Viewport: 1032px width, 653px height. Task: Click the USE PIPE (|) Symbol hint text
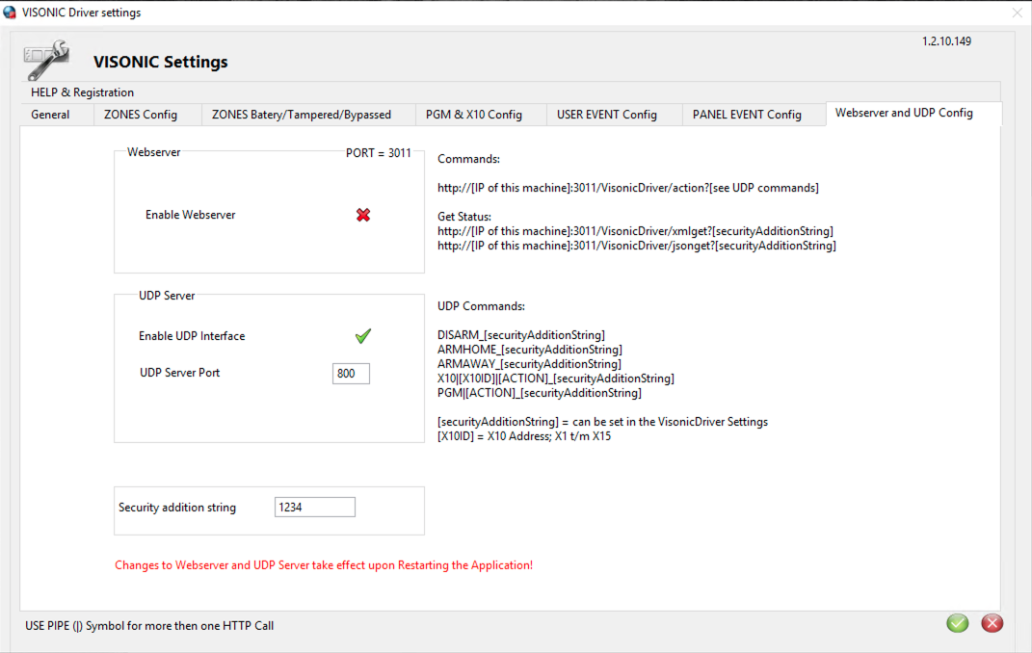(149, 626)
